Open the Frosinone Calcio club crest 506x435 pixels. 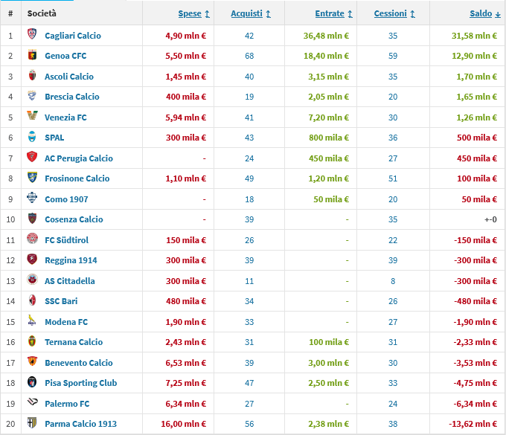(32, 178)
